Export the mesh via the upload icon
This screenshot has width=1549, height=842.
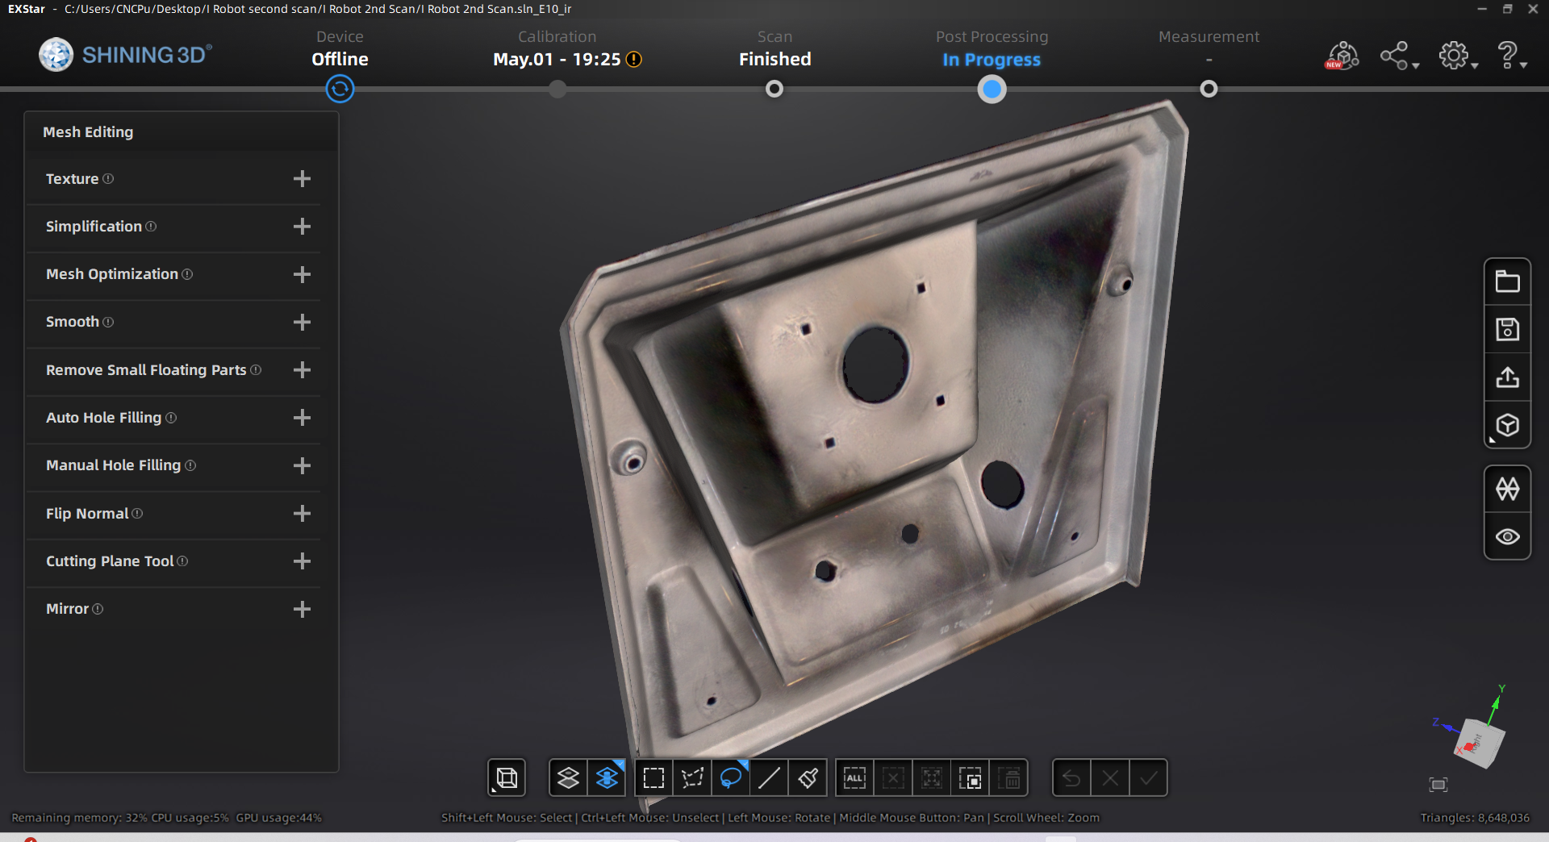tap(1507, 377)
